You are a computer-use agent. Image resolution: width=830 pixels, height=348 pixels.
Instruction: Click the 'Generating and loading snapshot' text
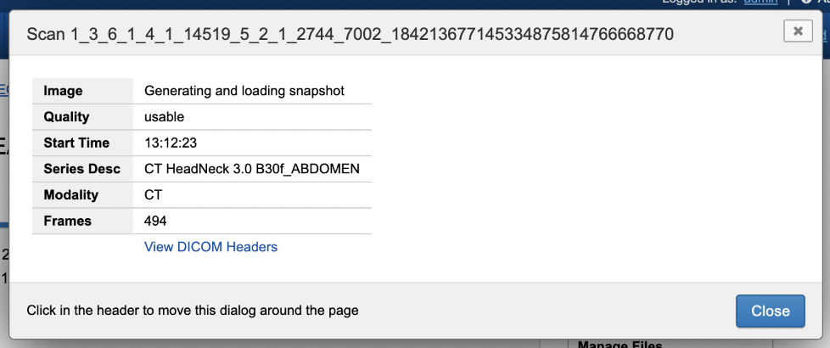click(244, 91)
